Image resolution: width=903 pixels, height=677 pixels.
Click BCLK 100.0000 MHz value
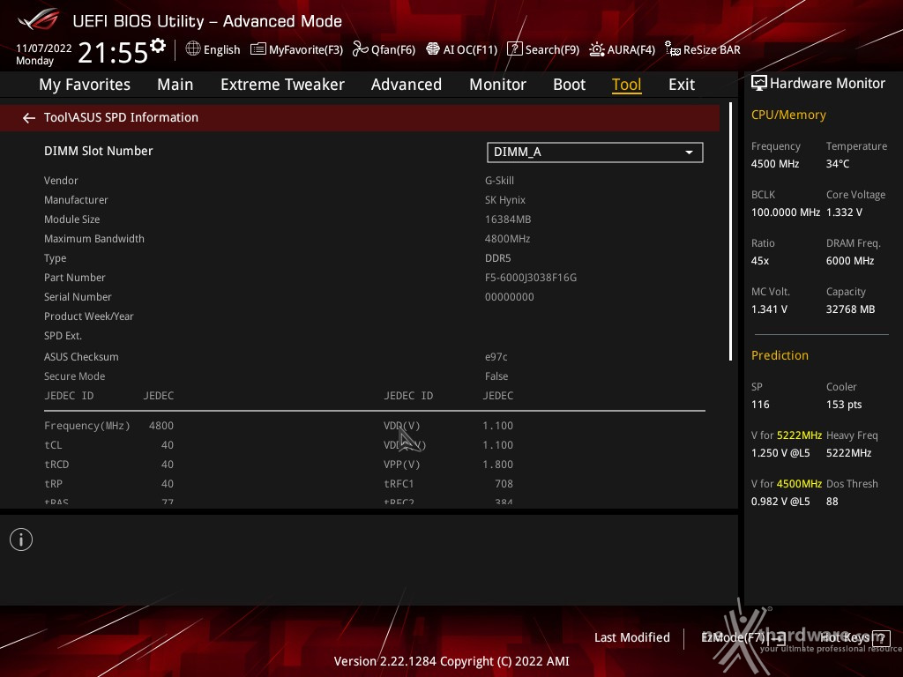(786, 212)
